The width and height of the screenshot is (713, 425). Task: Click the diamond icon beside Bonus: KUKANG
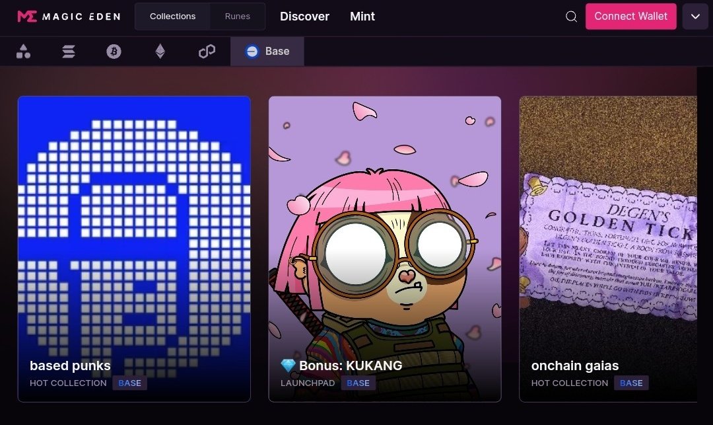point(288,366)
